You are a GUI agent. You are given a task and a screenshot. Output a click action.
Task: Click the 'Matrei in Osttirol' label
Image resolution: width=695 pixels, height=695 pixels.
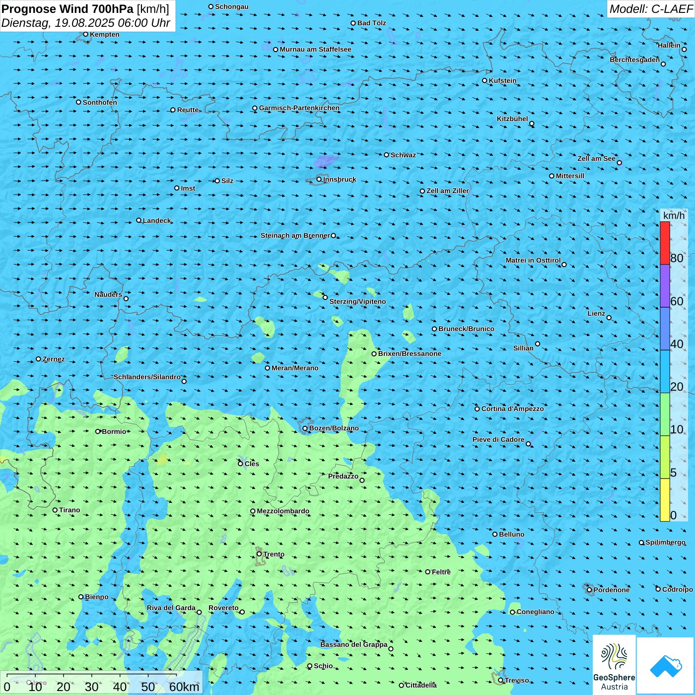tap(533, 260)
